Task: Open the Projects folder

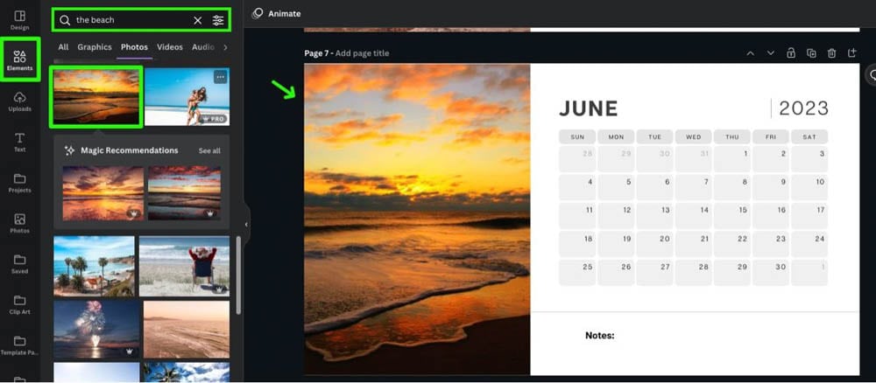Action: point(19,183)
